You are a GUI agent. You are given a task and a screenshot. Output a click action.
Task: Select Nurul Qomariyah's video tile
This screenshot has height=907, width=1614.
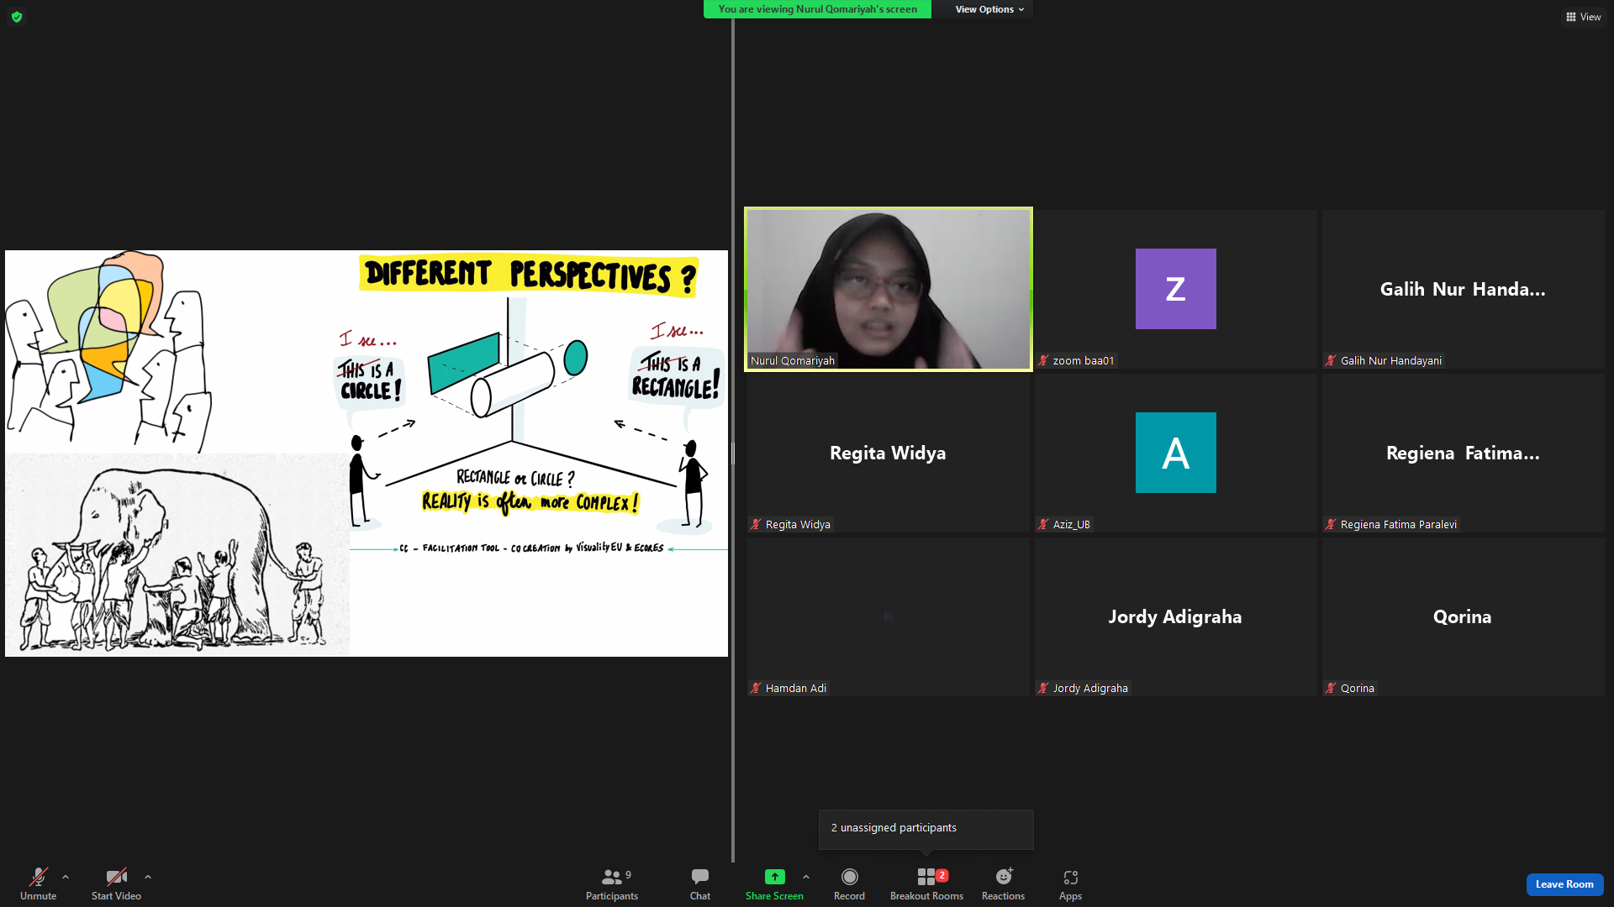click(889, 289)
